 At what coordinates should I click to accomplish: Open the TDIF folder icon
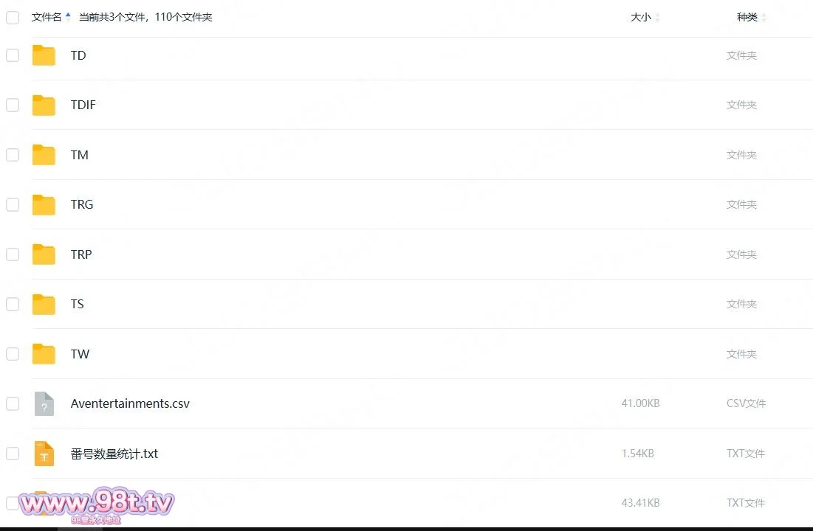pos(44,105)
